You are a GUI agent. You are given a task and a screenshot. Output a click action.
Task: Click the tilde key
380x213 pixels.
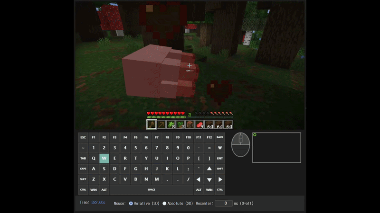[x=83, y=148]
